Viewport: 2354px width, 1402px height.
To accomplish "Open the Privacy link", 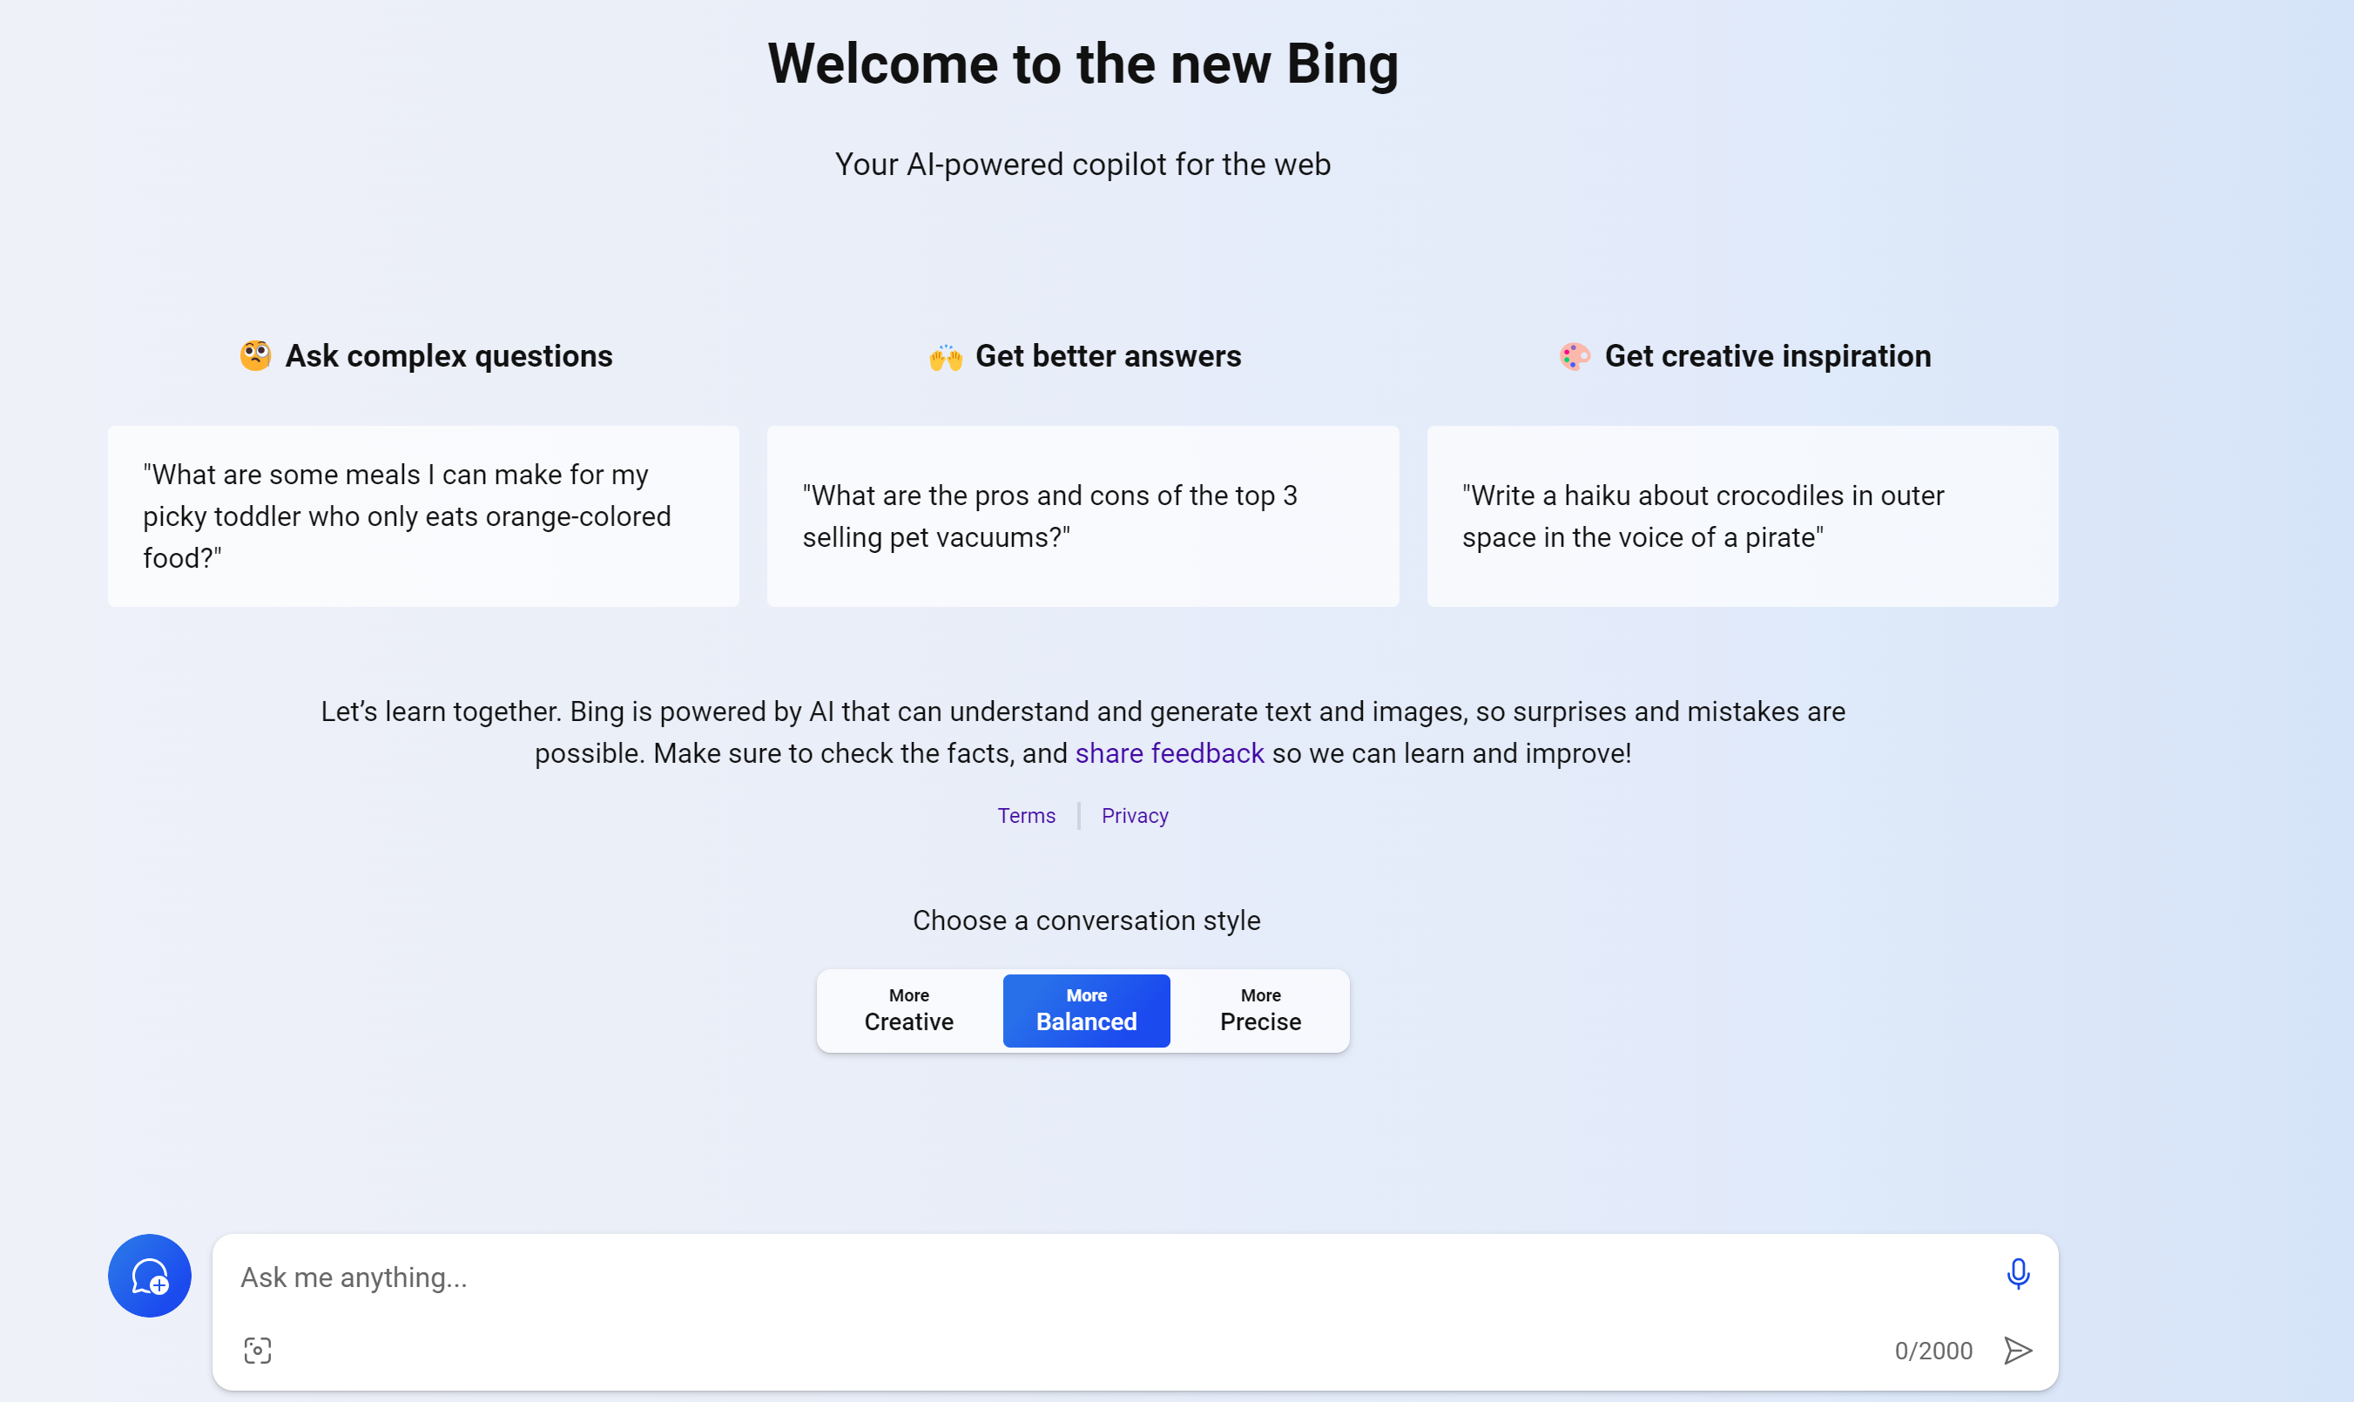I will click(1135, 815).
